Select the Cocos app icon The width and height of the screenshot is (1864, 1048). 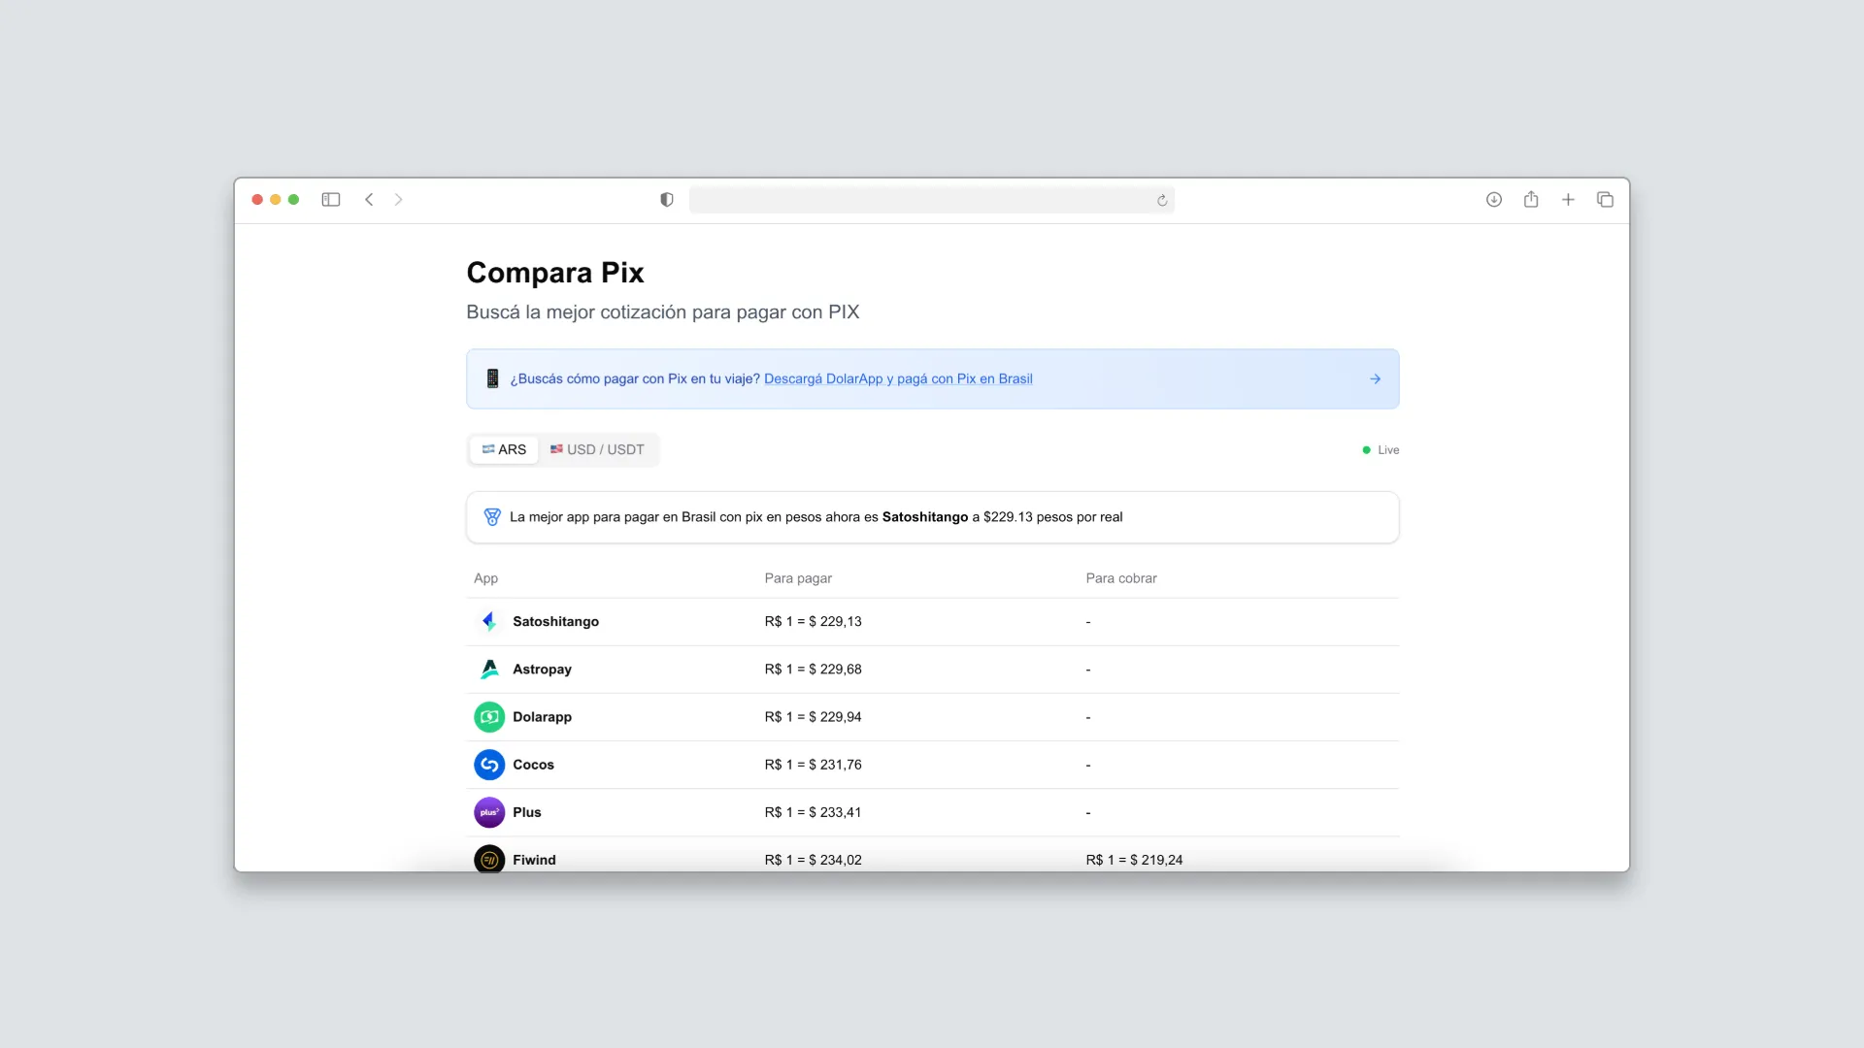pos(489,765)
